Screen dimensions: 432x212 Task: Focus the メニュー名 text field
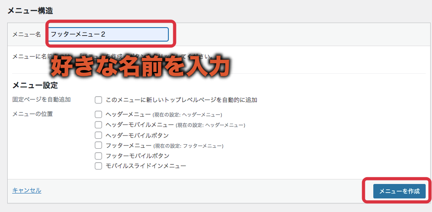click(108, 34)
